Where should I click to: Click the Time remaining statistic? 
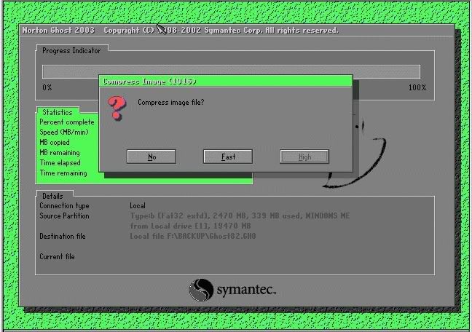(x=63, y=173)
